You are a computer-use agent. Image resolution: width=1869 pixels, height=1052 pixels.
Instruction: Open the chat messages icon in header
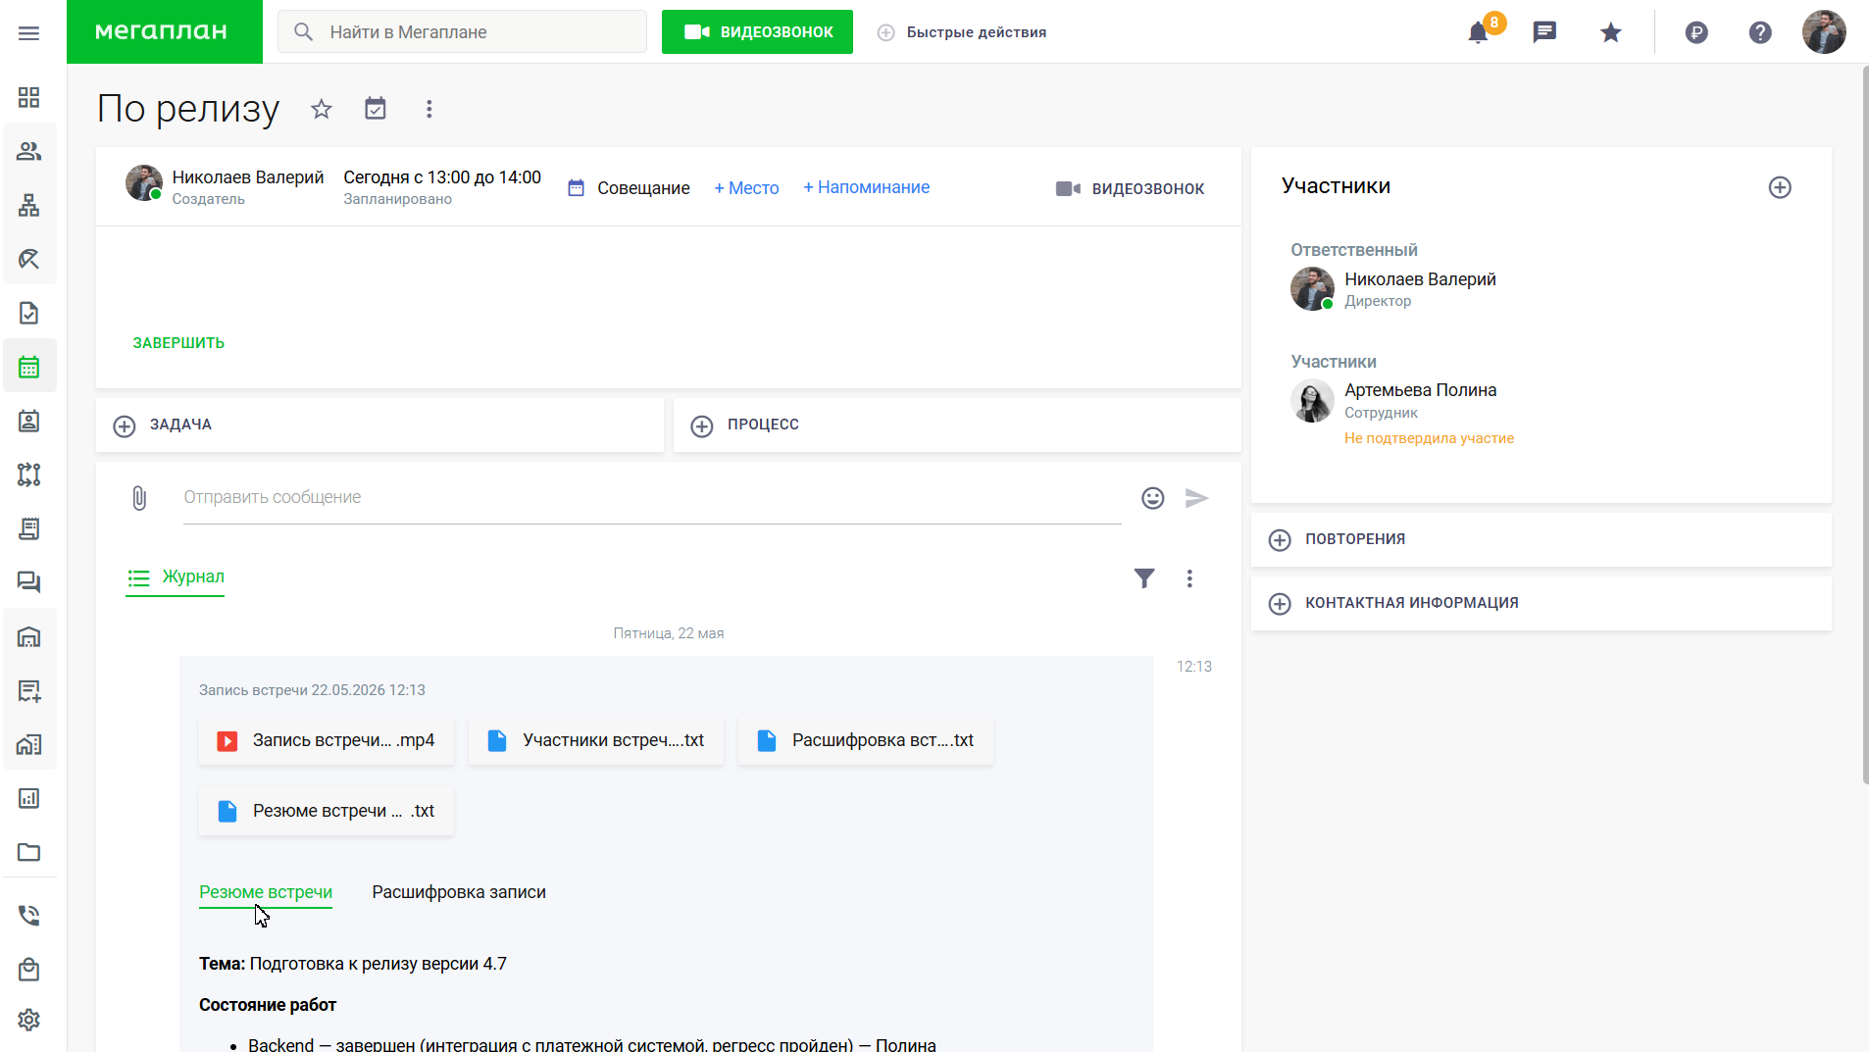[x=1544, y=32]
